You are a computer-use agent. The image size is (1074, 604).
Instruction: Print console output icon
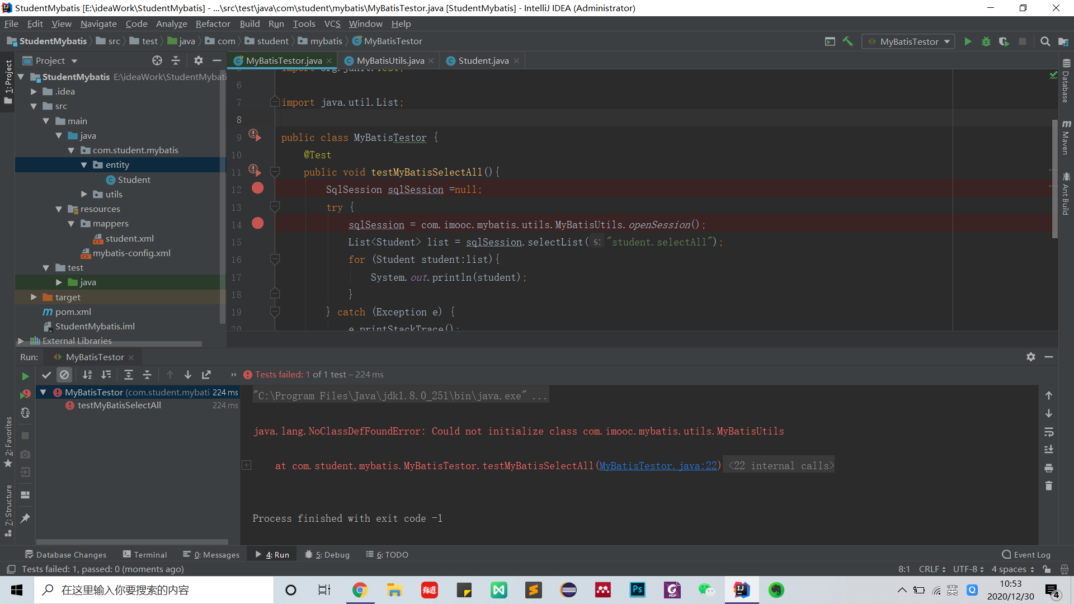pos(1049,468)
